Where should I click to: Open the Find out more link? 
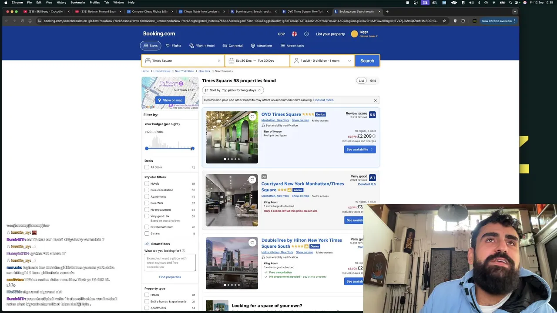click(x=323, y=100)
